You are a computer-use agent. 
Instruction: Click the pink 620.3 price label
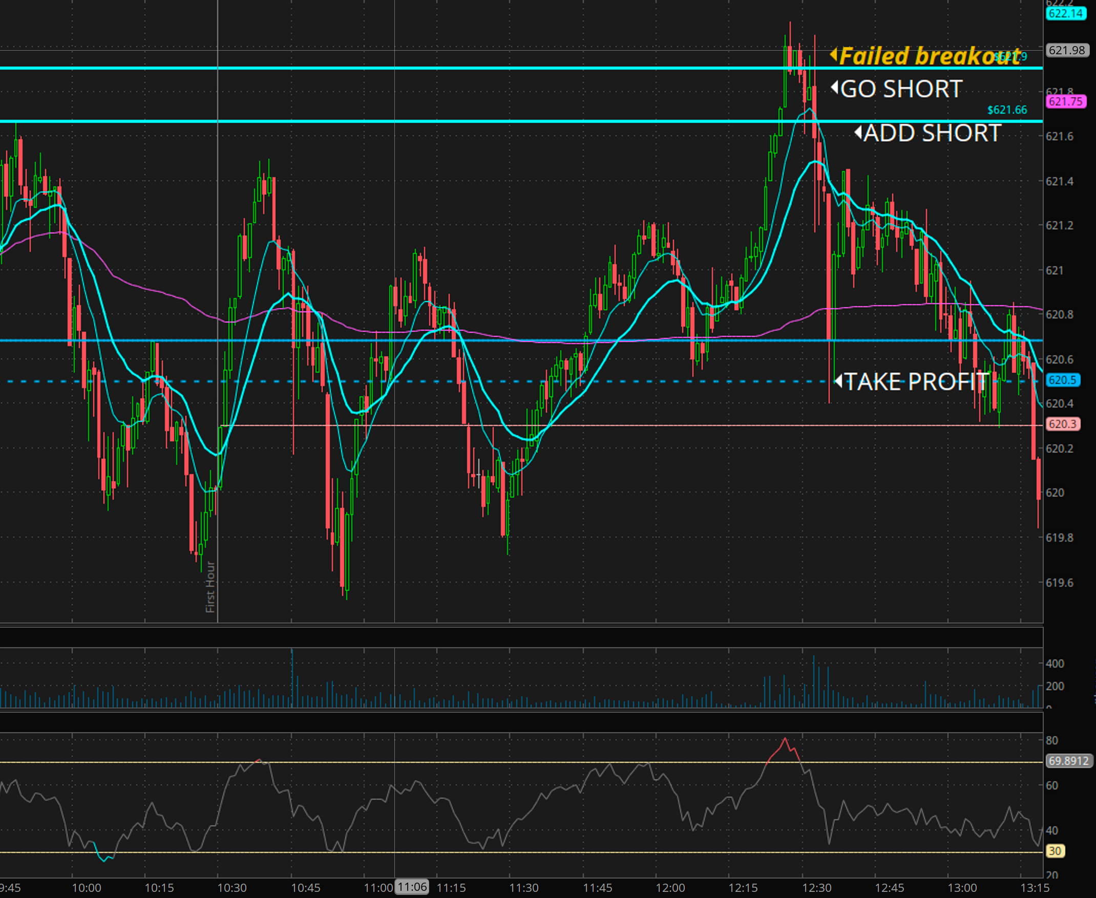coord(1062,424)
